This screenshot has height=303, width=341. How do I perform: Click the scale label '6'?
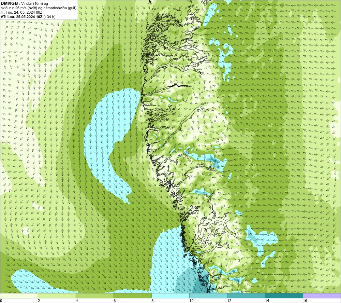point(115,301)
